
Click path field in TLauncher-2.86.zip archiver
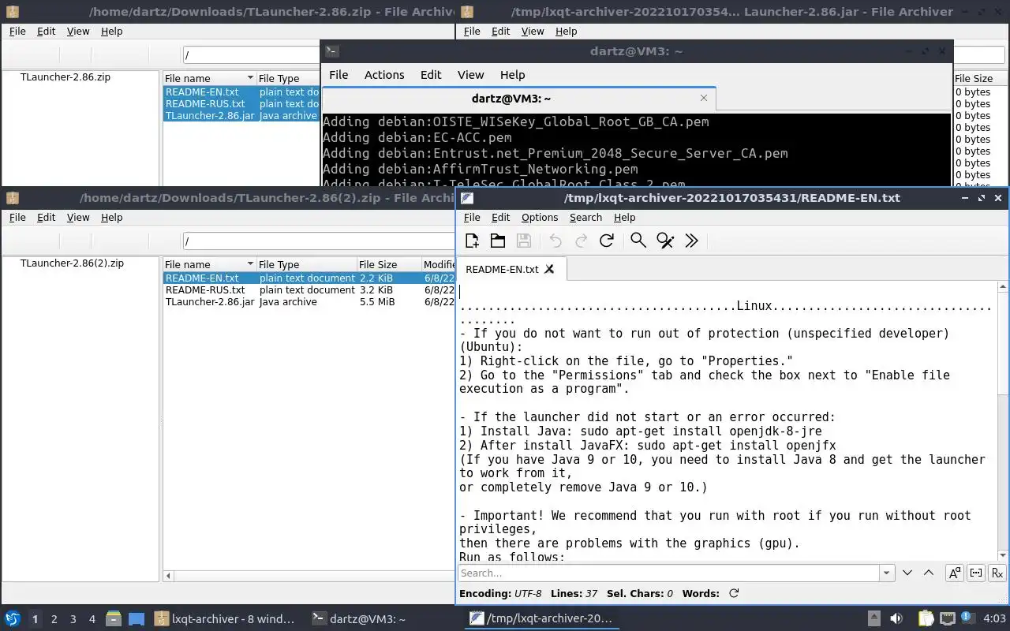point(251,55)
